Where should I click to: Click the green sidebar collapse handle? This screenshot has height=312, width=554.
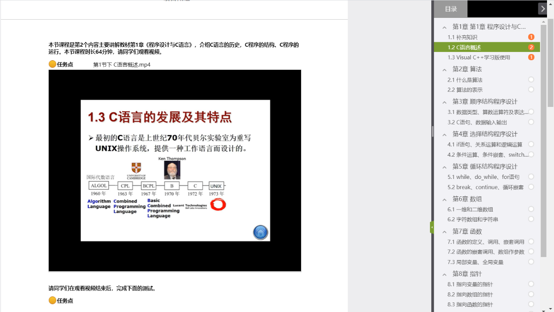pos(432,227)
